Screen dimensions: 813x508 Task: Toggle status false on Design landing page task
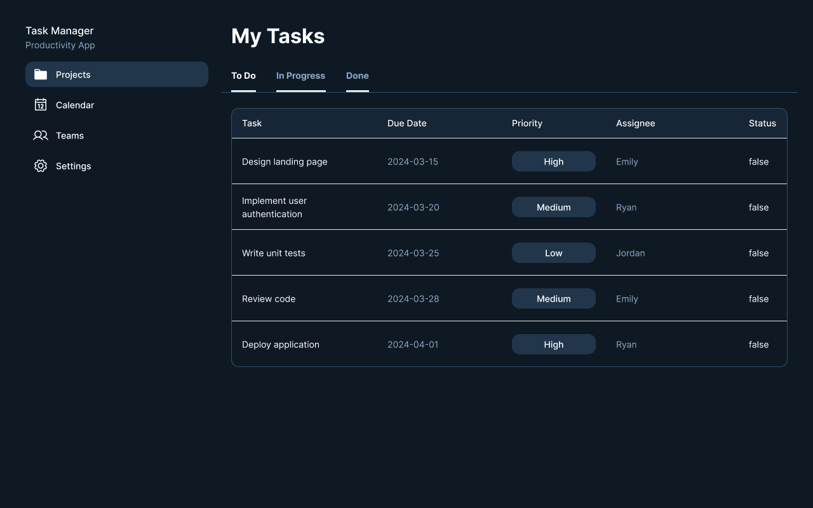758,161
